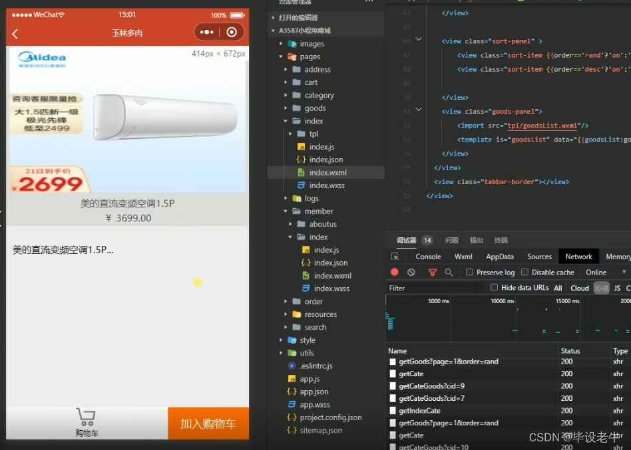The image size is (631, 450).
Task: Close mini program with the circle target icon
Action: [x=232, y=32]
